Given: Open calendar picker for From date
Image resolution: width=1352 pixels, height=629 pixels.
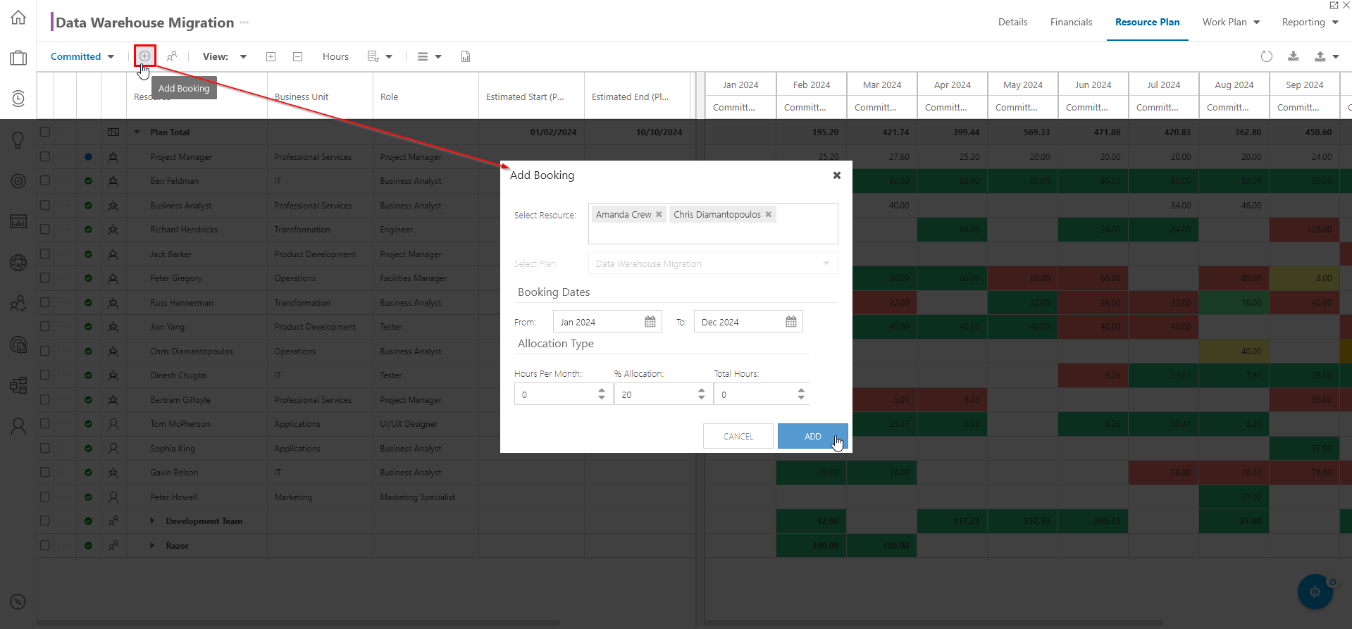Looking at the screenshot, I should (650, 322).
